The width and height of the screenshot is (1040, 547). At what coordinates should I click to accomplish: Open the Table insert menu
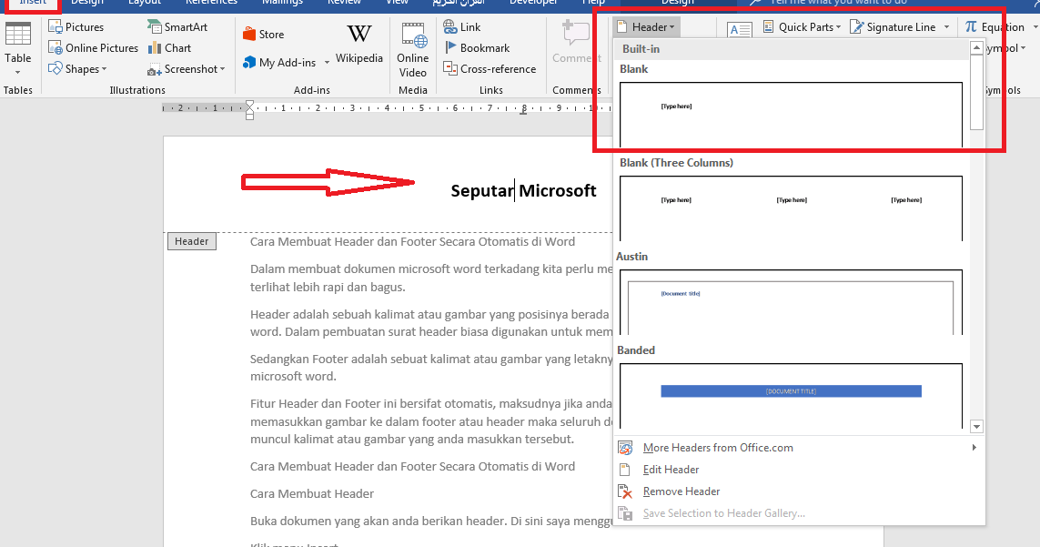18,47
